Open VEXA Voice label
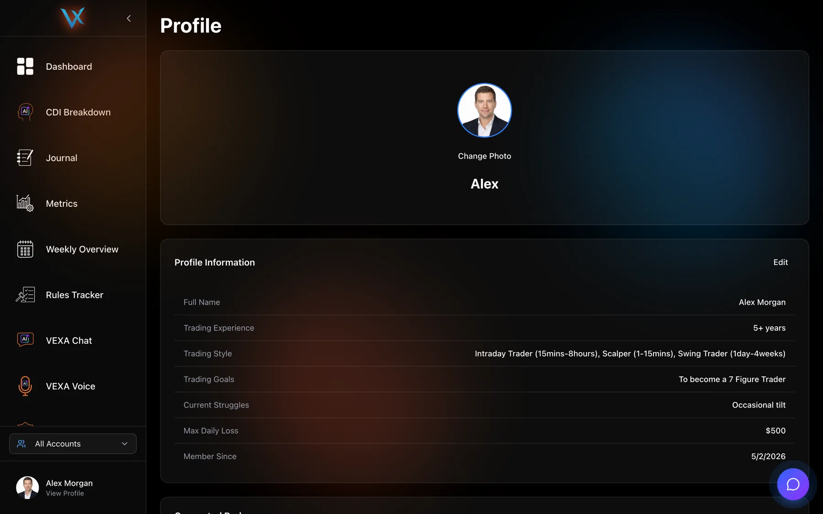Image resolution: width=823 pixels, height=514 pixels. (x=71, y=387)
